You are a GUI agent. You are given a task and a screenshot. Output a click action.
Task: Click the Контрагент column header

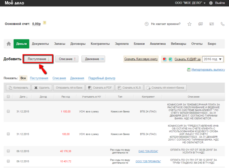[x=148, y=97]
